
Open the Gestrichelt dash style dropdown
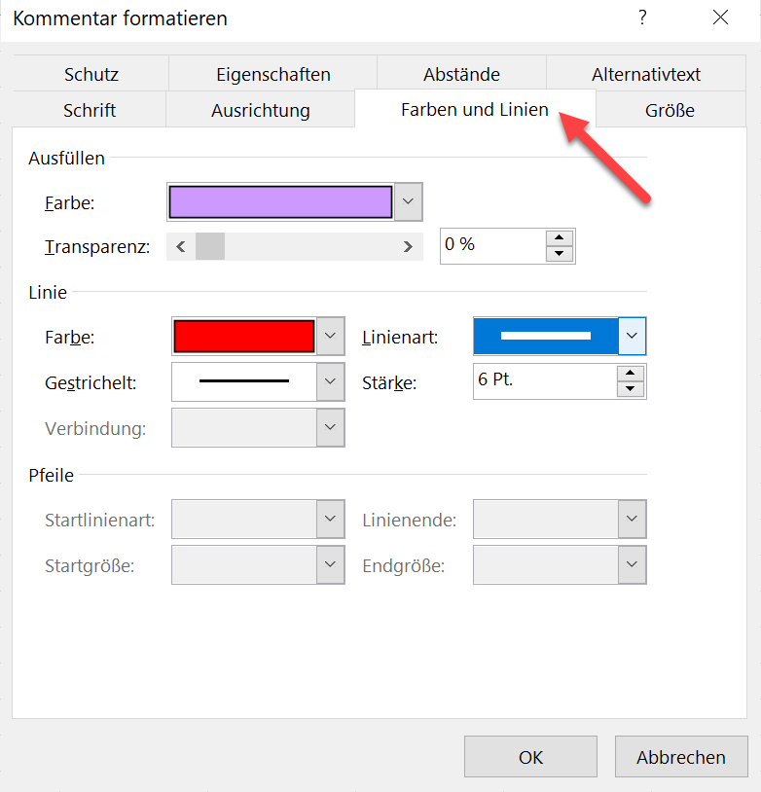(x=331, y=381)
